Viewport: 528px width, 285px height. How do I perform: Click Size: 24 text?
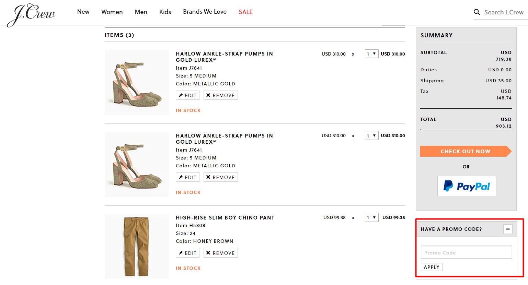[x=186, y=233]
